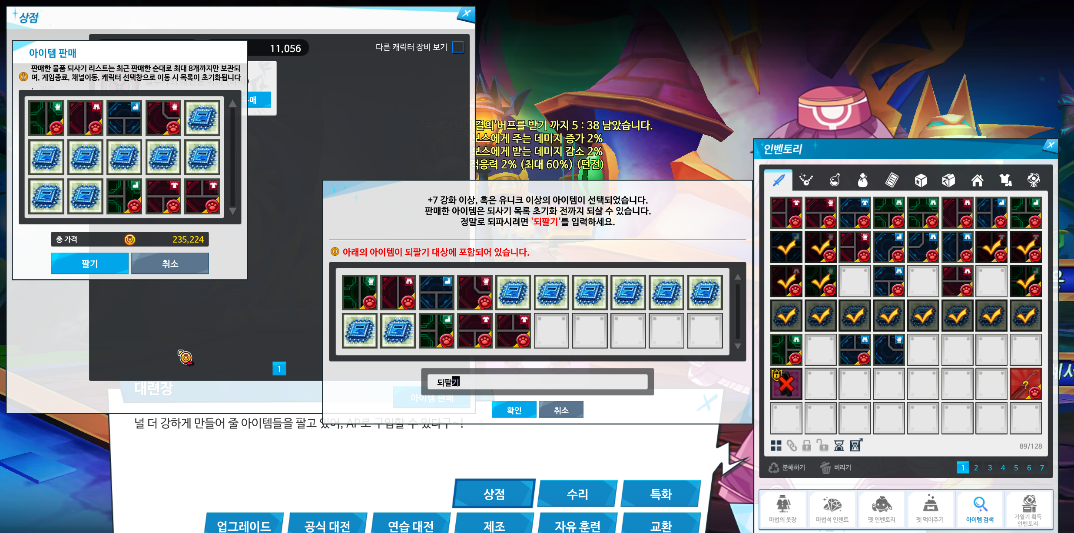
Task: Click shop page number 1
Action: click(x=279, y=368)
